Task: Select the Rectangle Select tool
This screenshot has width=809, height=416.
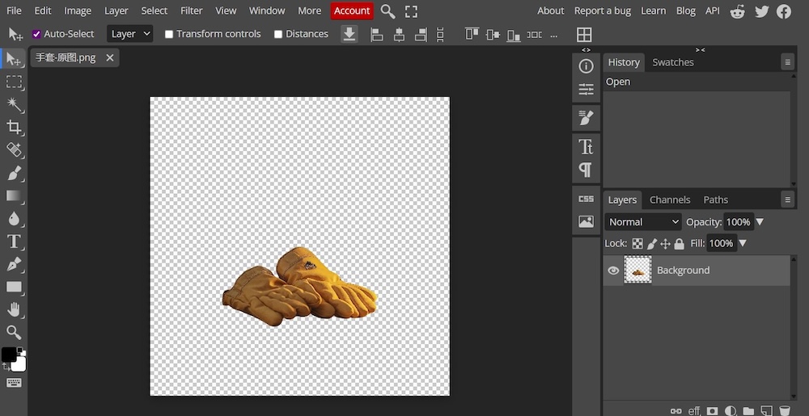Action: [x=14, y=82]
